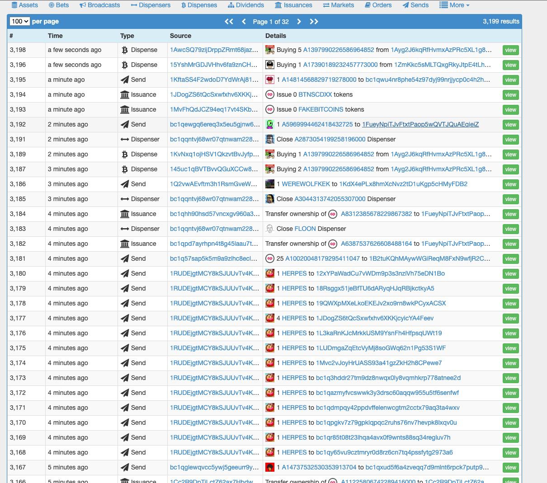
Task: Click the view button for row 3,193
Action: click(511, 110)
